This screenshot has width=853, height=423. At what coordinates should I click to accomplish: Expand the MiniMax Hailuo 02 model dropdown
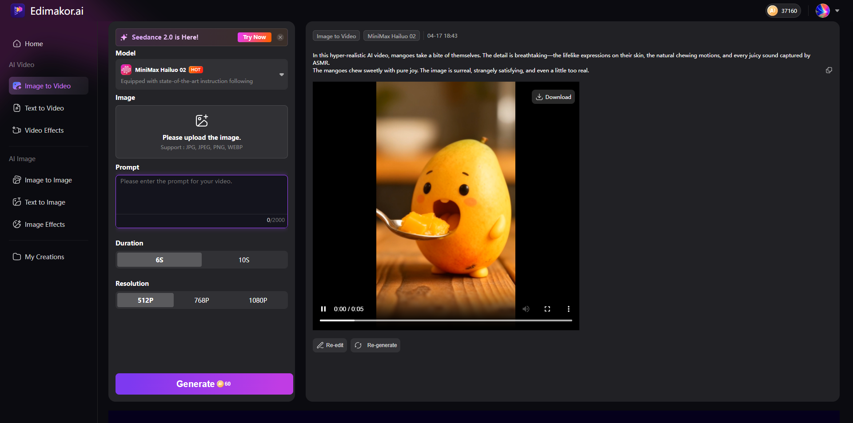(x=281, y=75)
